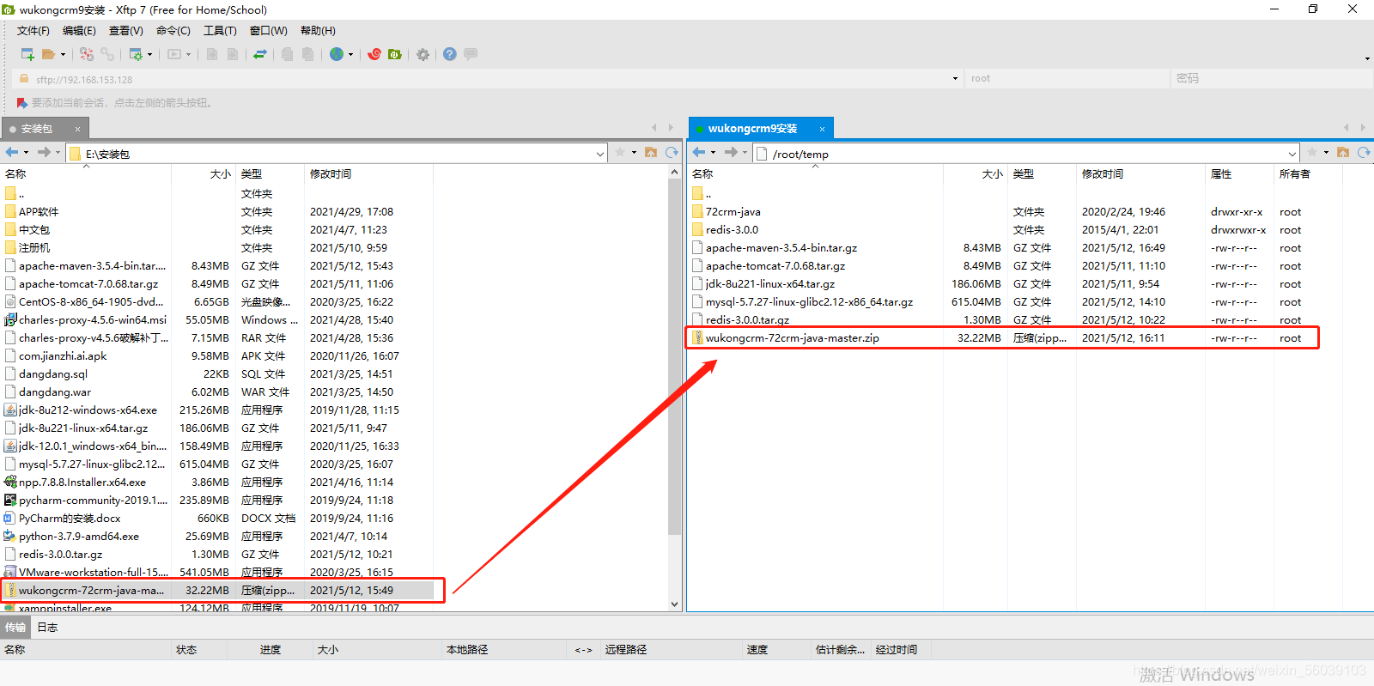Image resolution: width=1374 pixels, height=686 pixels.
Task: Open the 工具(T) menu
Action: 220,31
